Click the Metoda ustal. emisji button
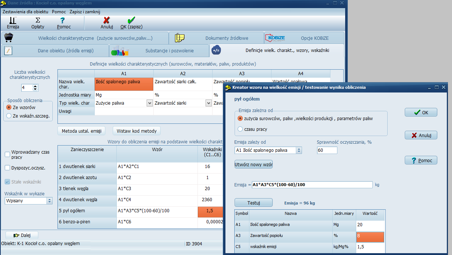This screenshot has height=255, width=452. [x=81, y=131]
